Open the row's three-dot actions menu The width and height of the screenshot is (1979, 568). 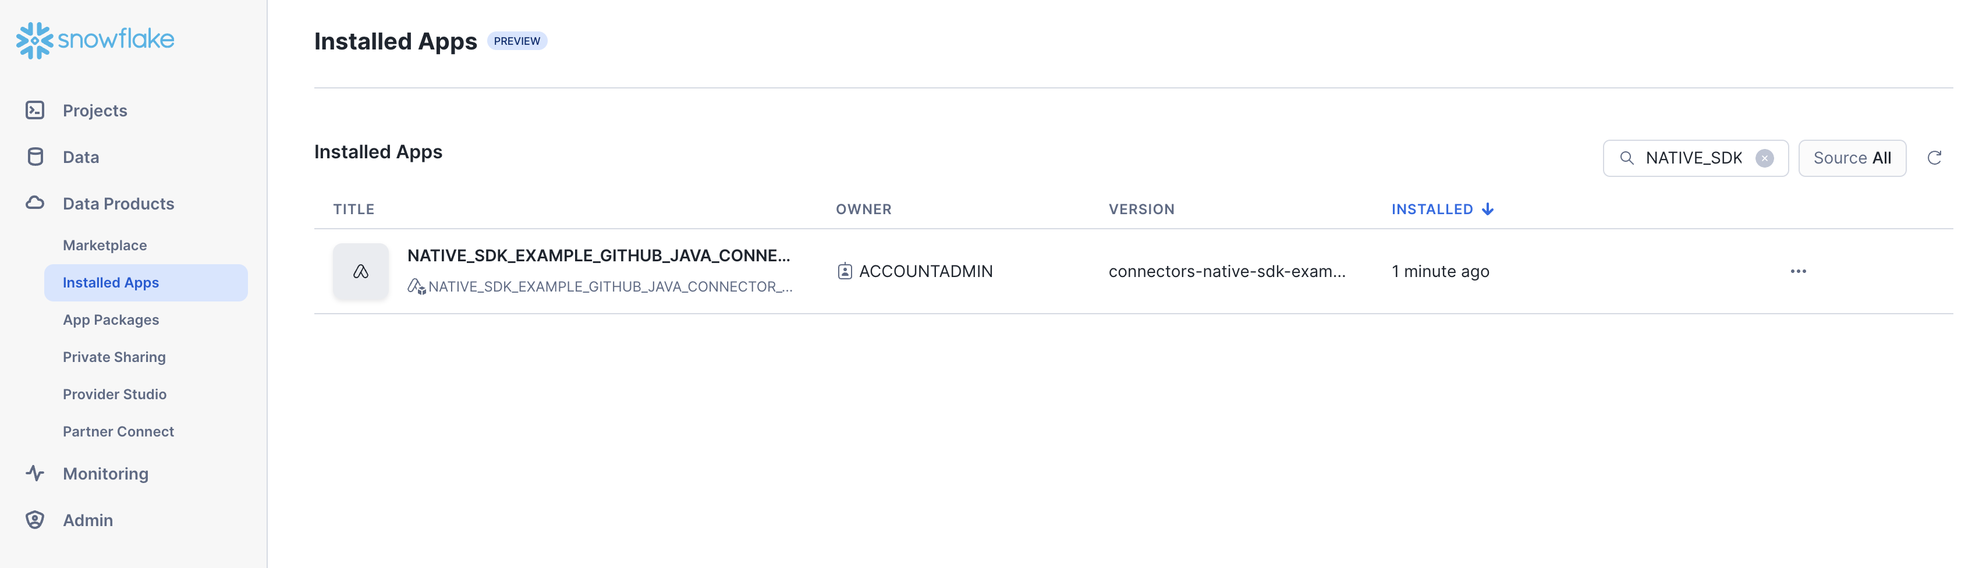1798,271
